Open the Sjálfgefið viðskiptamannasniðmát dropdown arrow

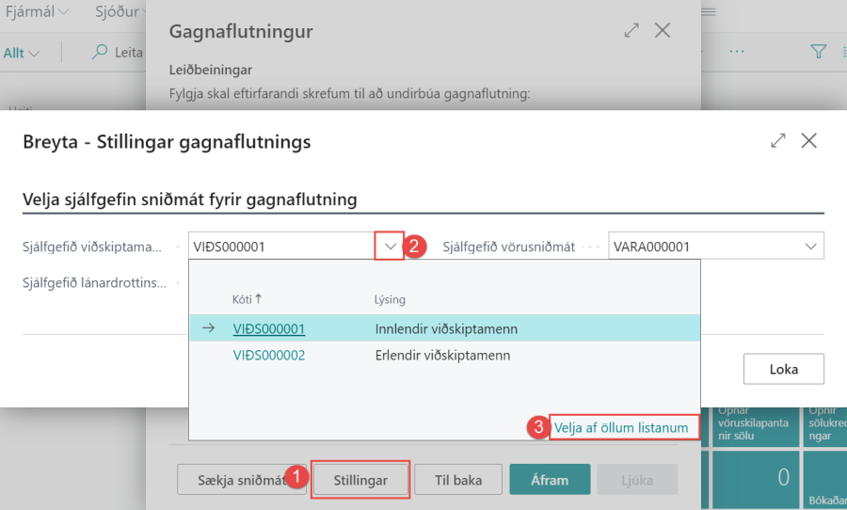[390, 247]
